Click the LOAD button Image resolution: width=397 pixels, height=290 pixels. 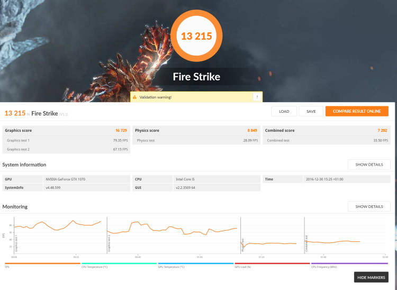click(x=284, y=111)
